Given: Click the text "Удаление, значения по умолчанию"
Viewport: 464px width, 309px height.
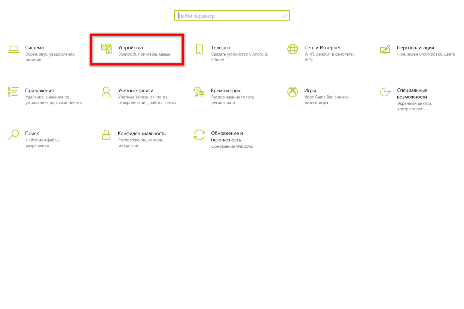Looking at the screenshot, I should [54, 100].
